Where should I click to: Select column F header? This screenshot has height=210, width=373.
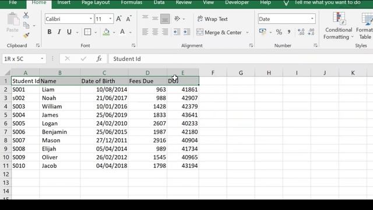point(213,72)
